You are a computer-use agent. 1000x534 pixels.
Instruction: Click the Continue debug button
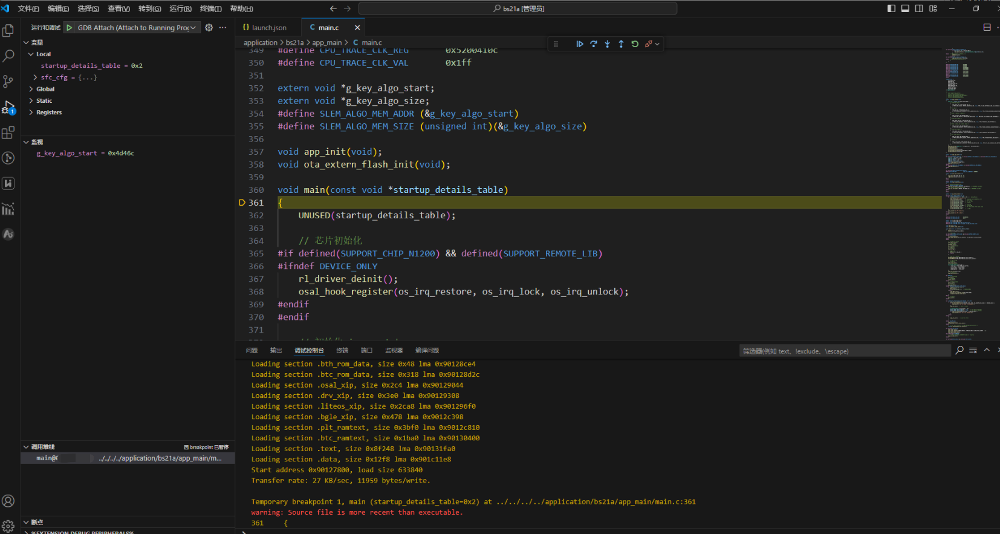579,44
